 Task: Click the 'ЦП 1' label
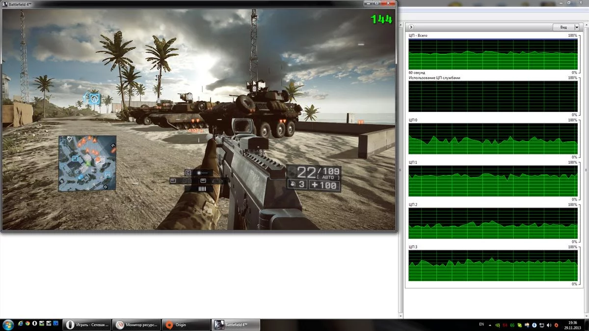coord(413,162)
